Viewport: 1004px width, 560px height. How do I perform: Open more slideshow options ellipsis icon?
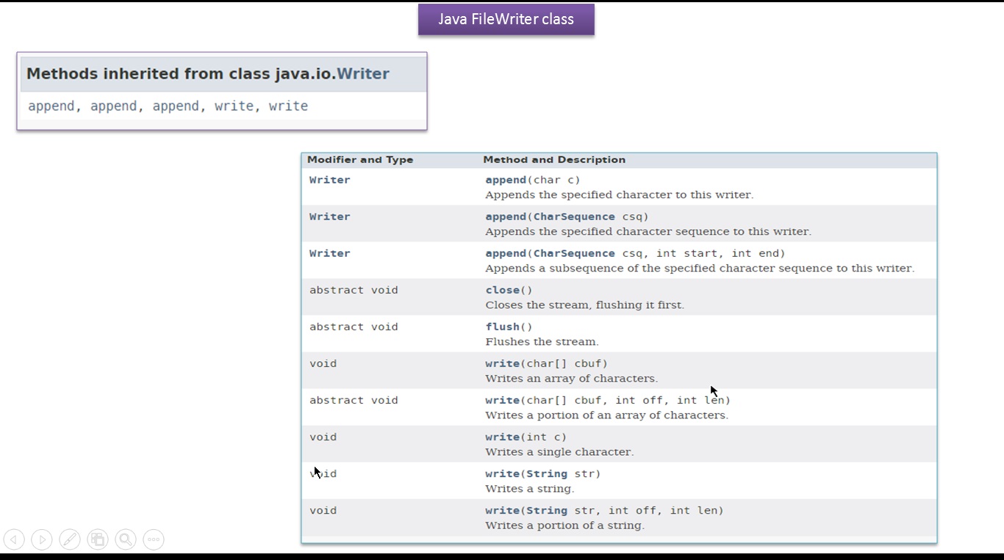pos(154,539)
